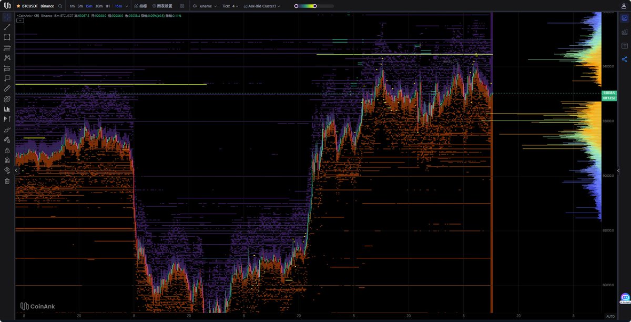Select the link/clip drawing tool

pyautogui.click(x=7, y=99)
